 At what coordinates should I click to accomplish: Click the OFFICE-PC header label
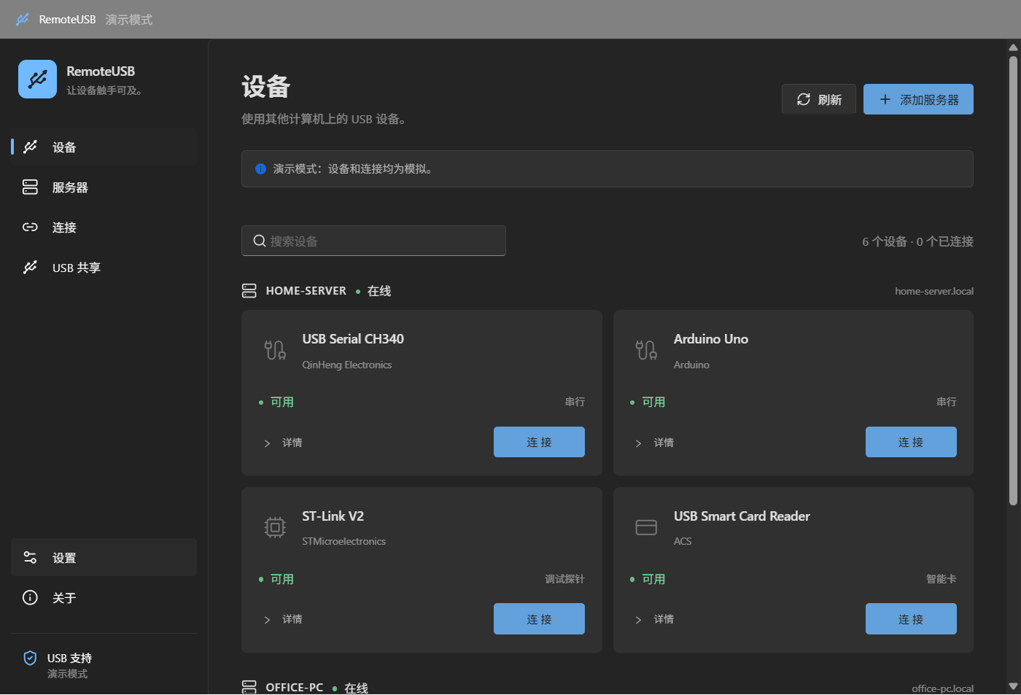[294, 687]
